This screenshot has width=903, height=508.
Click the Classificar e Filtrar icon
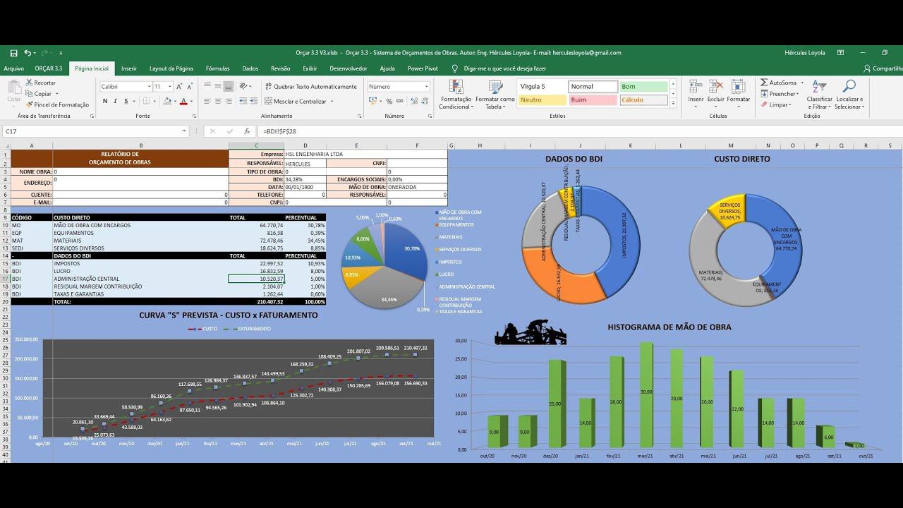pyautogui.click(x=818, y=87)
